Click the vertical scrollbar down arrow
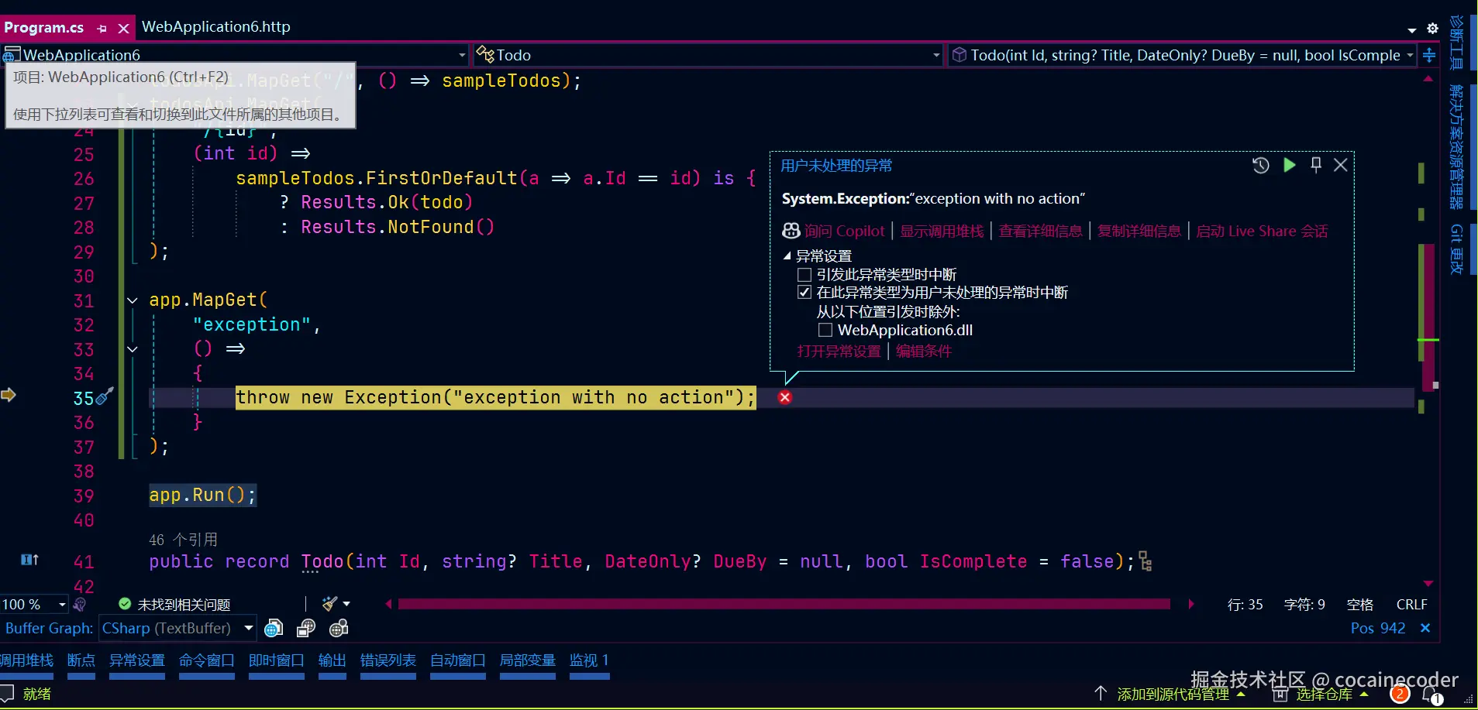The width and height of the screenshot is (1478, 710). click(x=1428, y=584)
